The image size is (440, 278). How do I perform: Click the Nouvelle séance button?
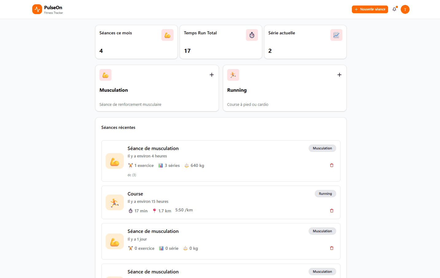click(x=370, y=9)
